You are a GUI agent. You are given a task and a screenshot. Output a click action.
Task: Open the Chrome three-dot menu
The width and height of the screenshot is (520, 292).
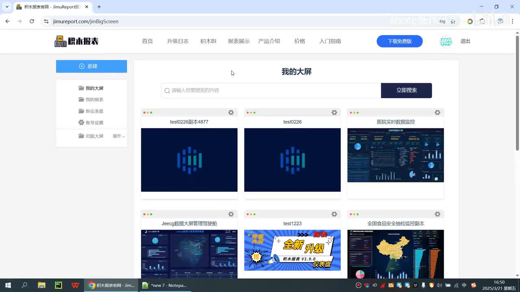512,21
